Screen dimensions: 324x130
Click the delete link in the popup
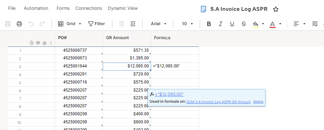tap(258, 102)
